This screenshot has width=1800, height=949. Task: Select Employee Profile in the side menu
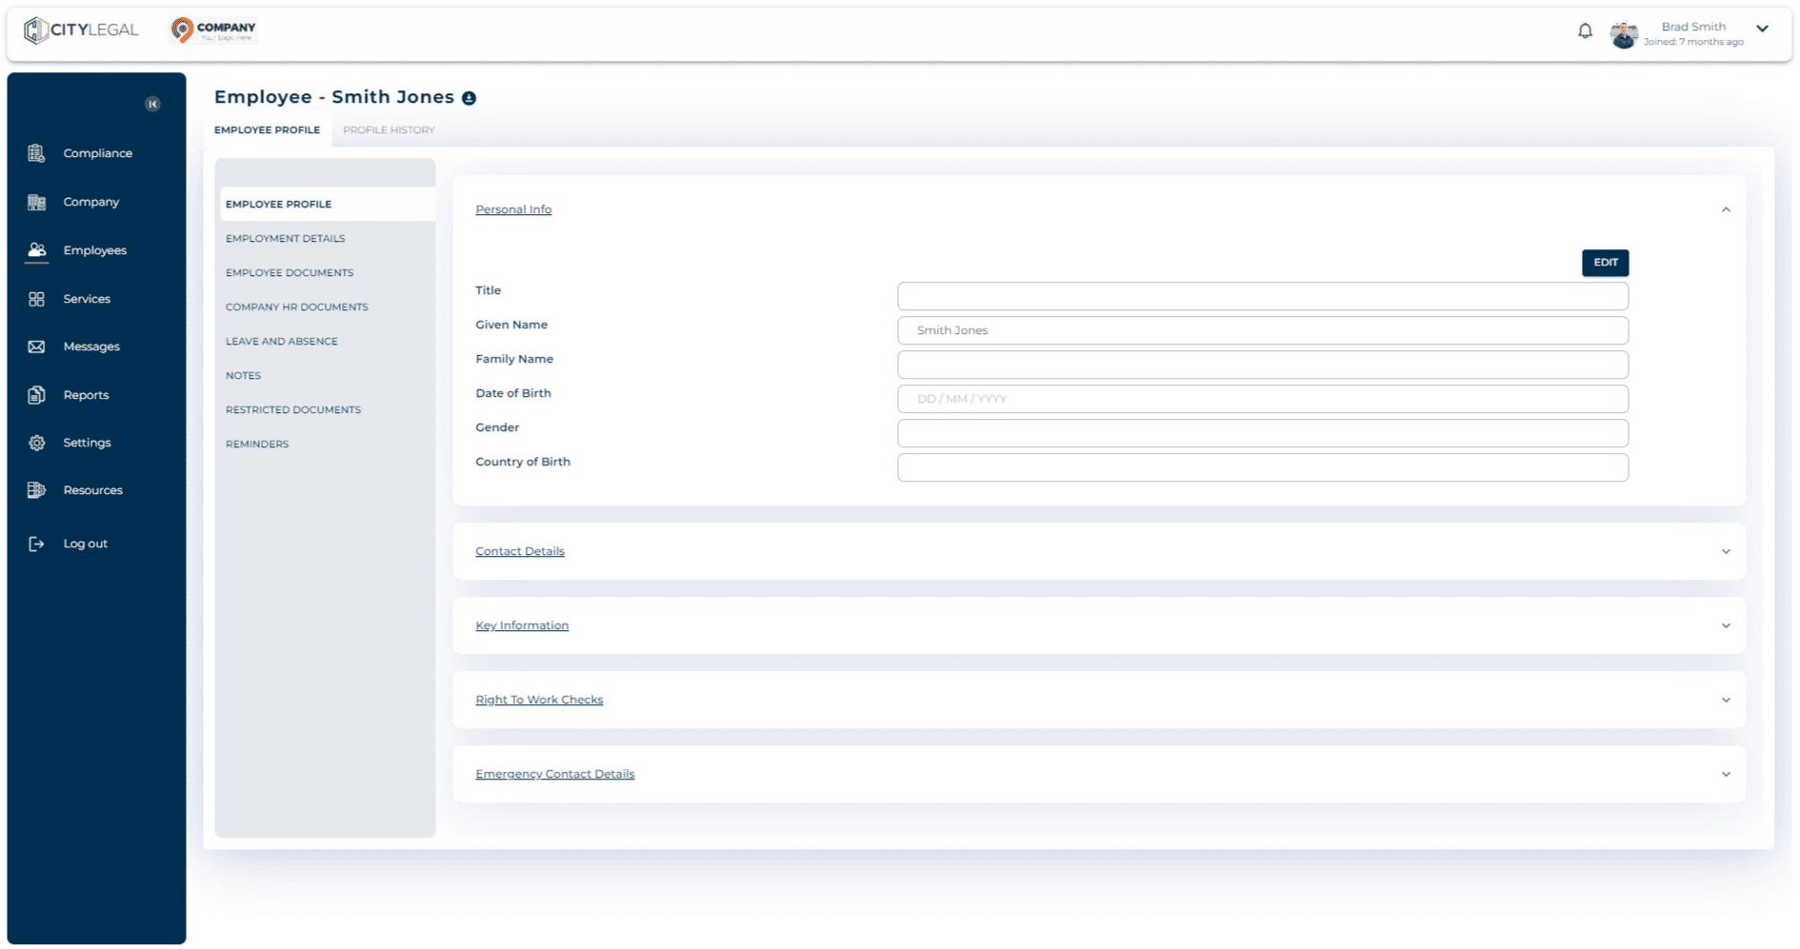coord(327,205)
